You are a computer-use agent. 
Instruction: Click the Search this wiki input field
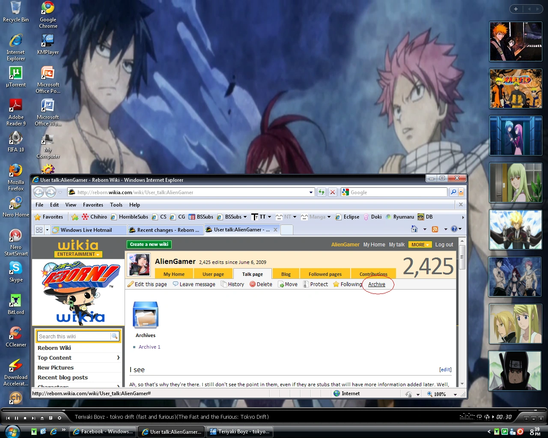[74, 336]
